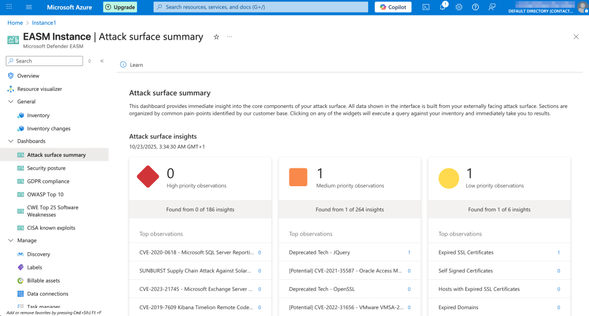589x316 pixels.
Task: Click the Security posture dashboard icon
Action: pyautogui.click(x=21, y=168)
